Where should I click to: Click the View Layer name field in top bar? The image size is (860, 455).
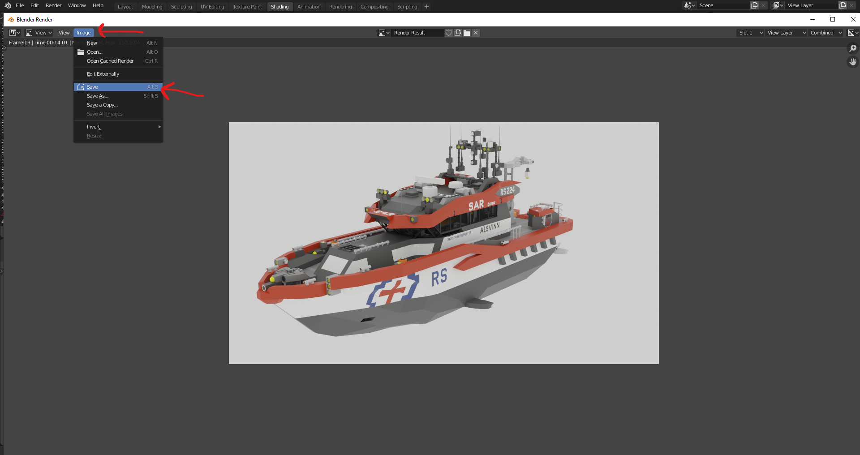click(x=812, y=6)
